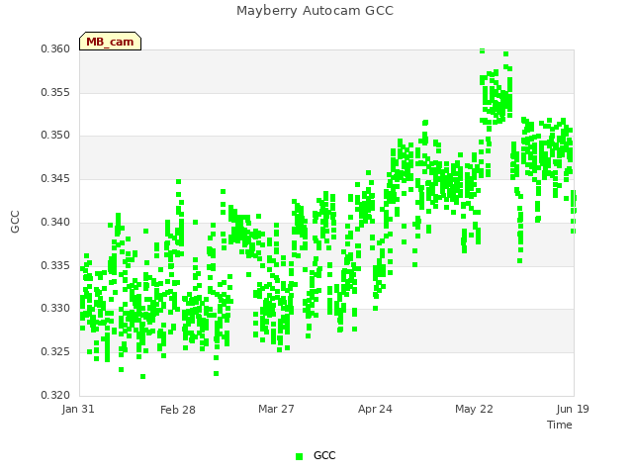Click the Feb 28 x-axis label
Image resolution: width=633 pixels, height=475 pixels.
click(x=178, y=410)
